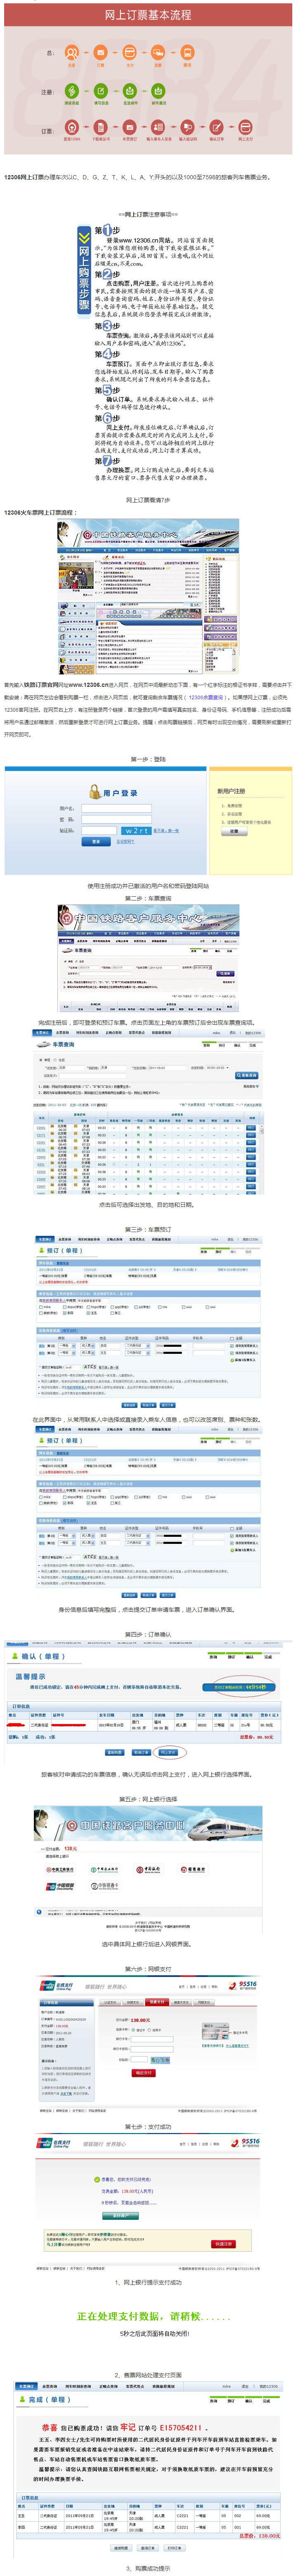The height and width of the screenshot is (2576, 296).
Task: Click the green 填写信息 registration icon
Action: 101,91
